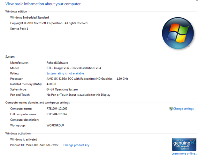The image size is (198, 155).
Task: Click the Copyright 2010 Microsoft Corporation line
Action: pos(49,23)
